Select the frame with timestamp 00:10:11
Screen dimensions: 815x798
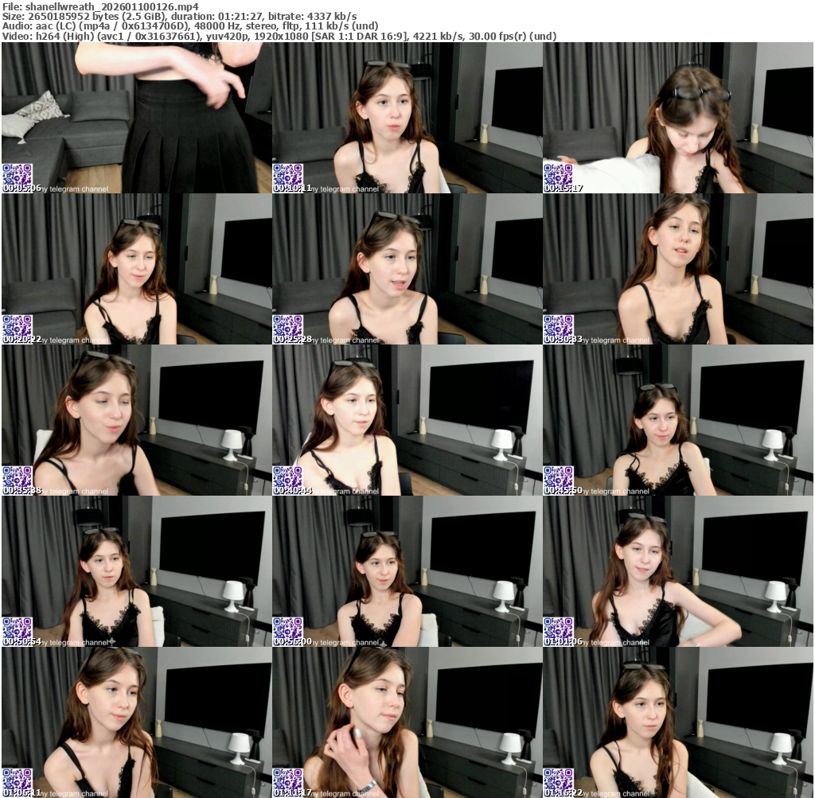coord(407,118)
